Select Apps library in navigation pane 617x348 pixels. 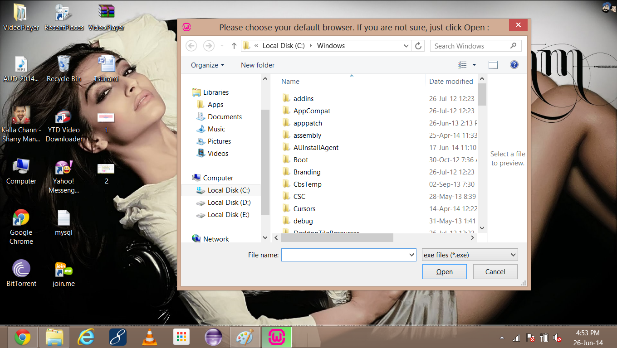[210, 105]
